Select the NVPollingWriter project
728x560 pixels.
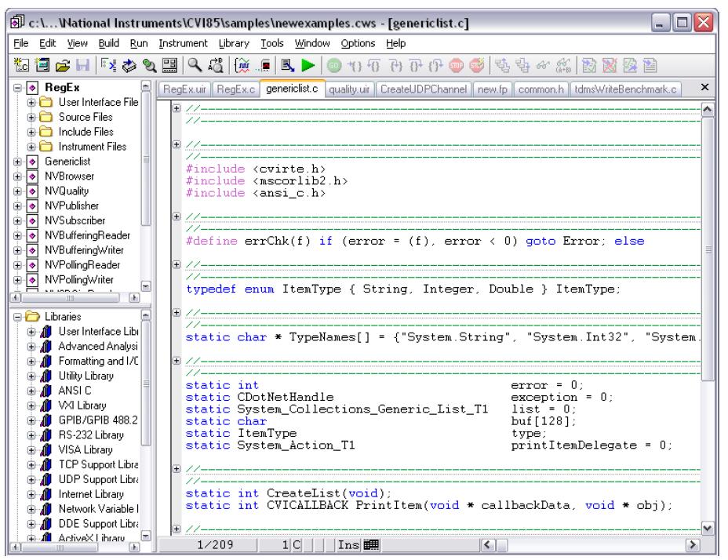[79, 279]
